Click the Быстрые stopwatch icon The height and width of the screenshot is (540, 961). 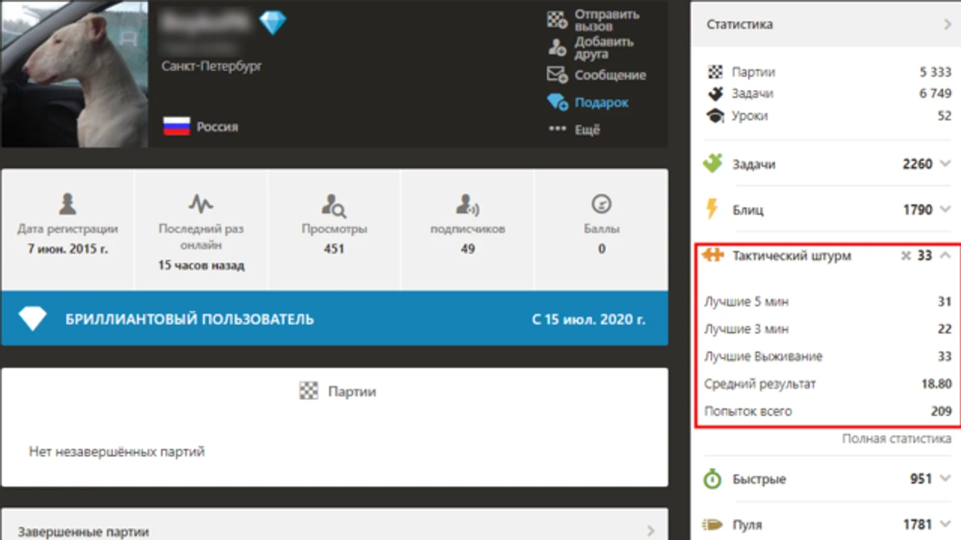[x=712, y=478]
